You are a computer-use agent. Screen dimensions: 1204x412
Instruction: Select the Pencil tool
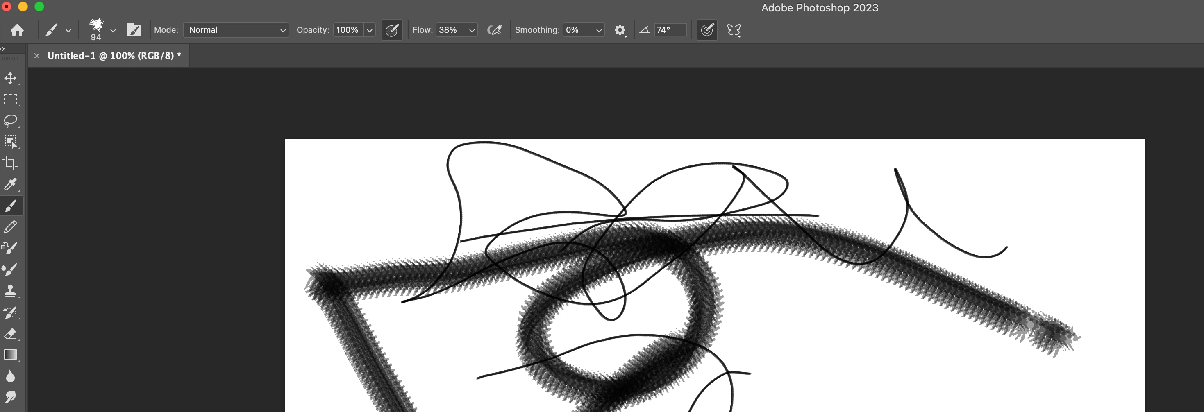click(11, 227)
